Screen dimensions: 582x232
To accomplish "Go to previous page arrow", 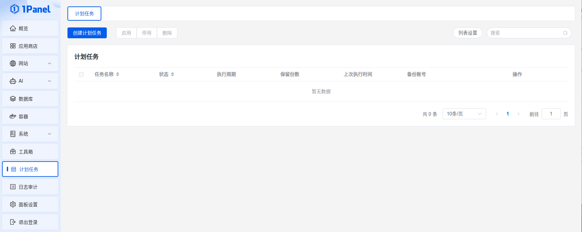I will tap(497, 114).
